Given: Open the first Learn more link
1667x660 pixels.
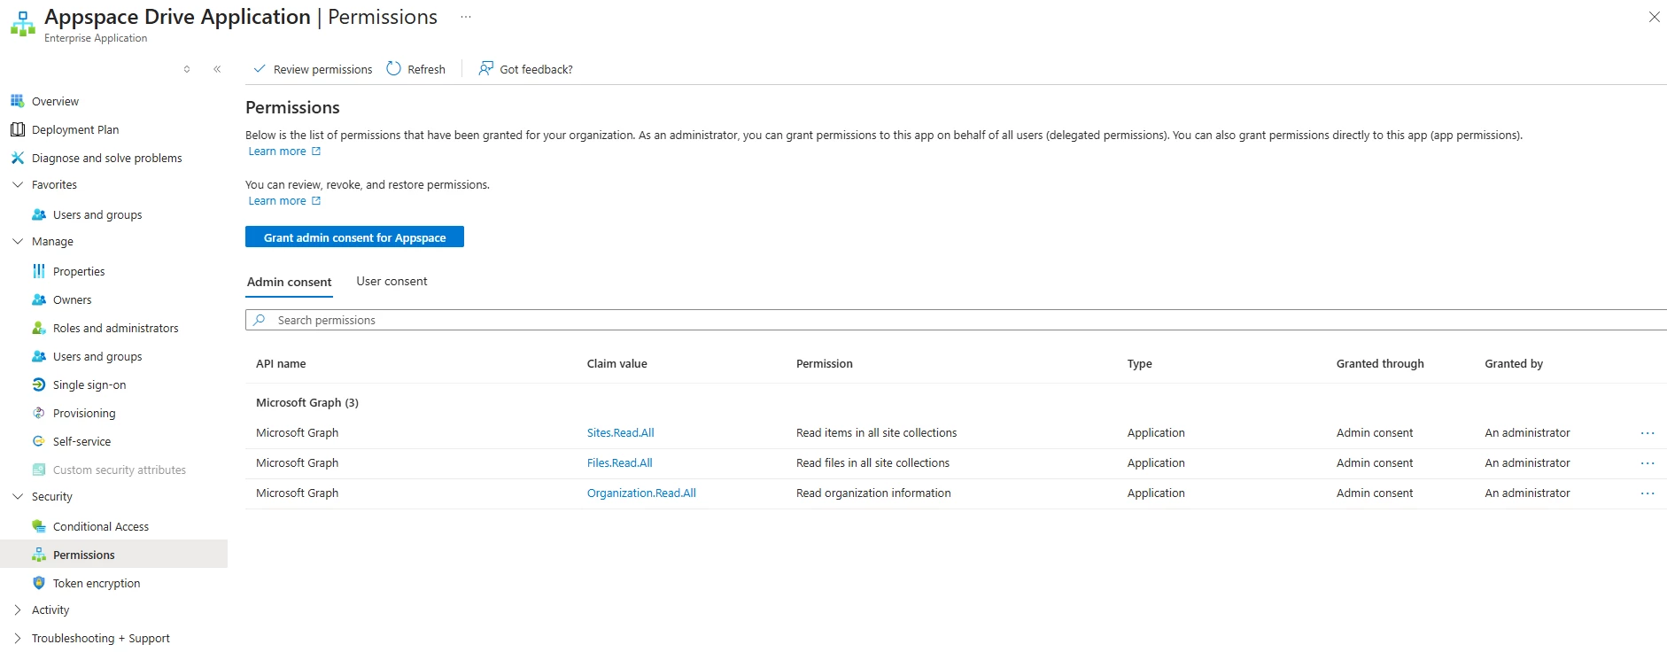Looking at the screenshot, I should [284, 151].
